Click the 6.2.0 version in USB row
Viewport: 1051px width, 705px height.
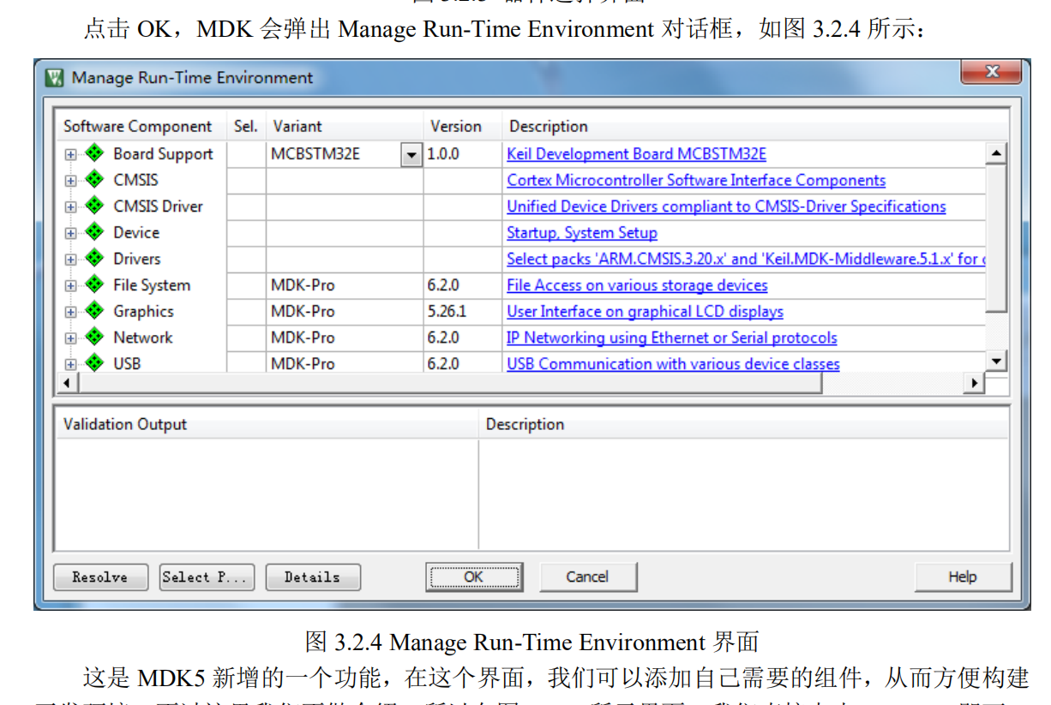[443, 364]
